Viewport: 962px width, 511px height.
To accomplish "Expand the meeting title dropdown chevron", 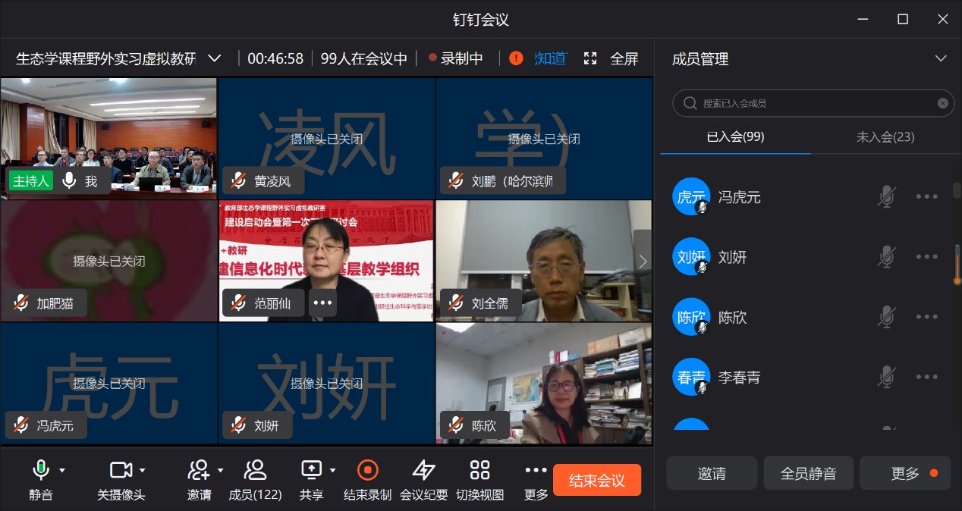I will click(215, 58).
